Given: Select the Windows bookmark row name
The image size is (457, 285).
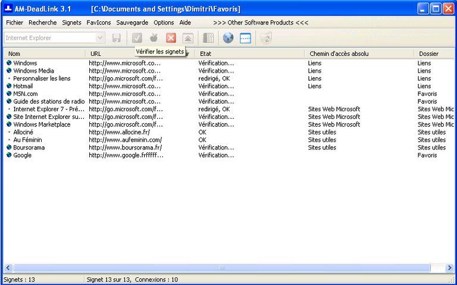Looking at the screenshot, I should (x=25, y=63).
